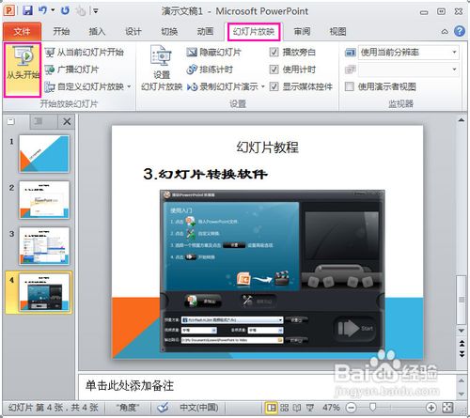Click notes pane scroll down arrow

462,394
